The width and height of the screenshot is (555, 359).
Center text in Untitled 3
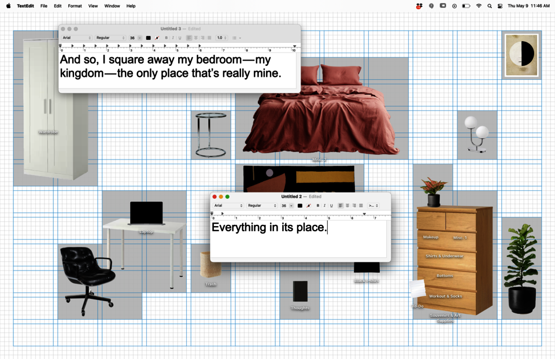(x=196, y=38)
